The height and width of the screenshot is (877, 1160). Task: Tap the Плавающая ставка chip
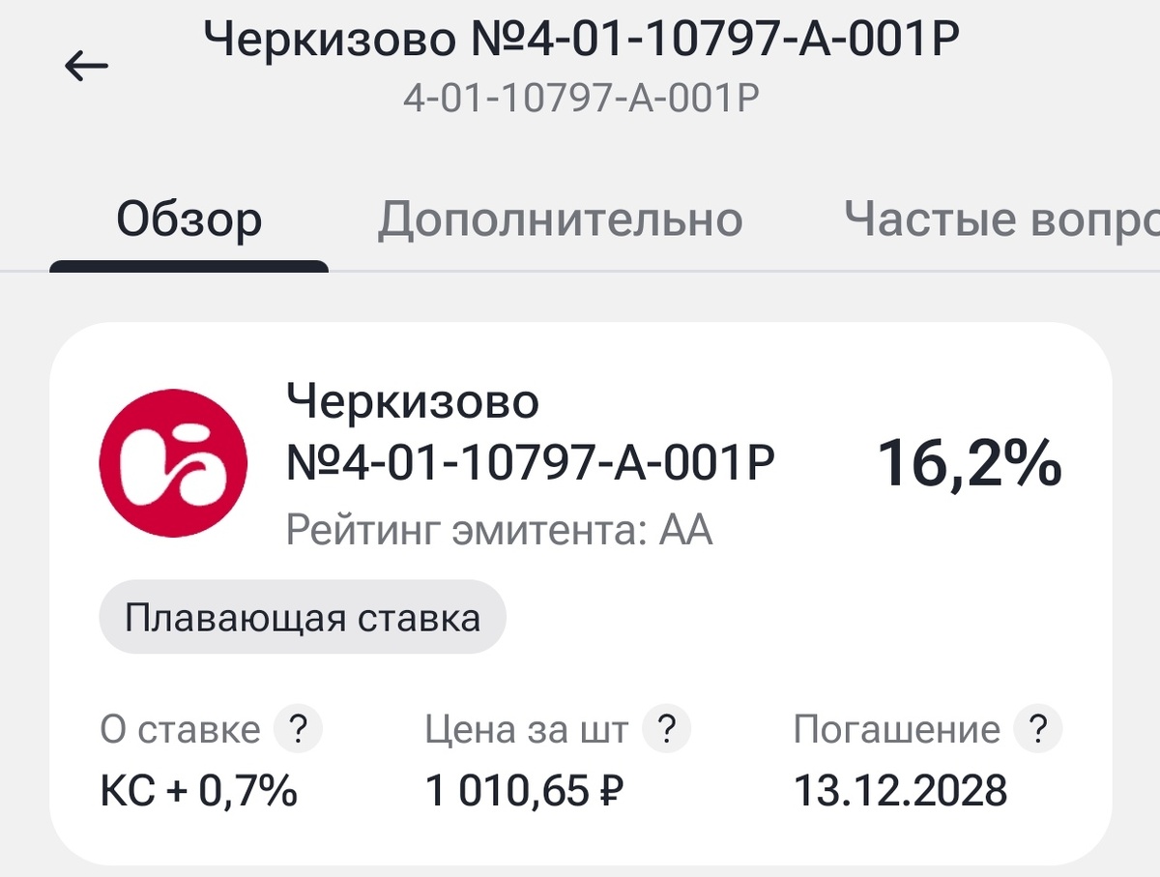(303, 617)
